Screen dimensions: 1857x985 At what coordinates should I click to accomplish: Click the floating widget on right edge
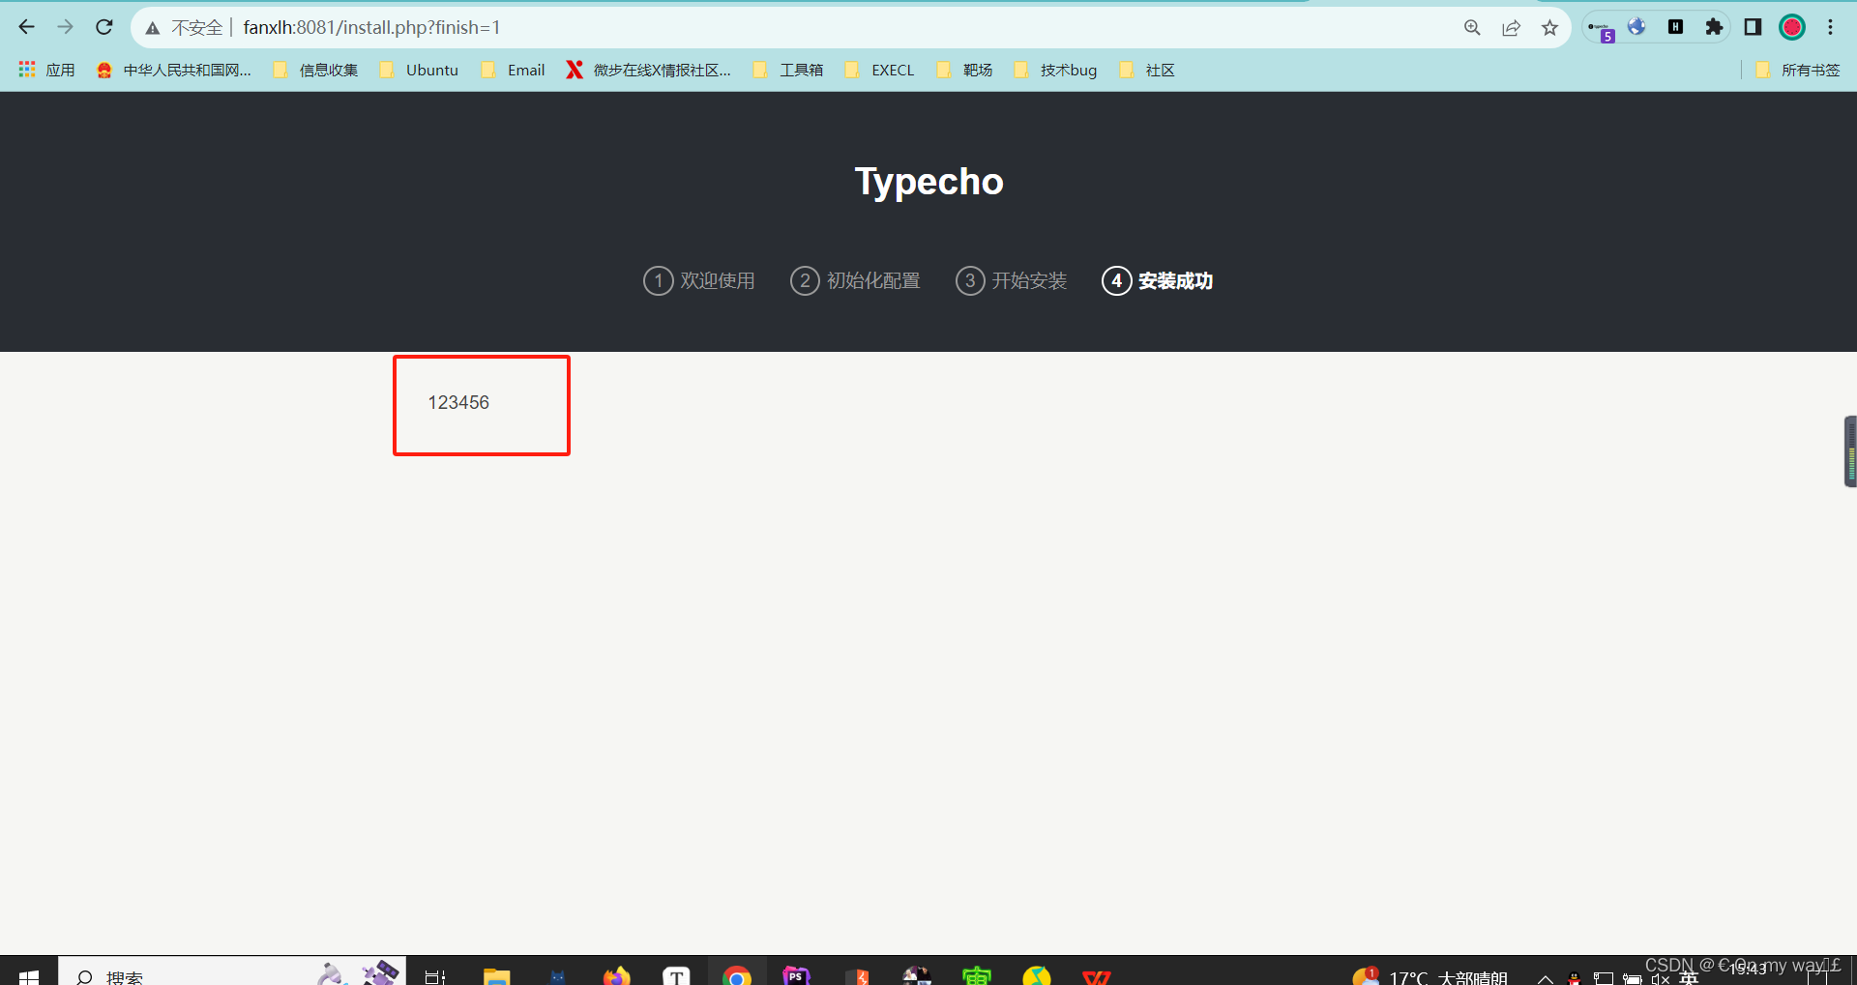click(1850, 451)
